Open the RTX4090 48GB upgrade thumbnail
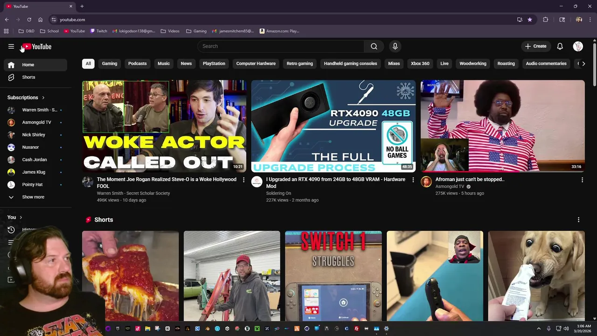This screenshot has height=336, width=597. tap(333, 126)
